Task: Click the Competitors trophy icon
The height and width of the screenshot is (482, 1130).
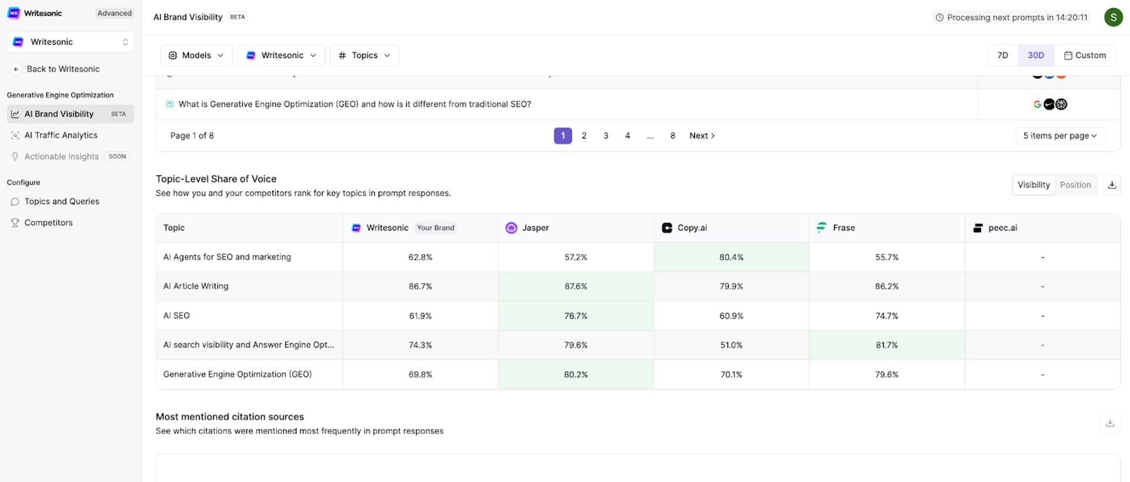Action: [15, 223]
